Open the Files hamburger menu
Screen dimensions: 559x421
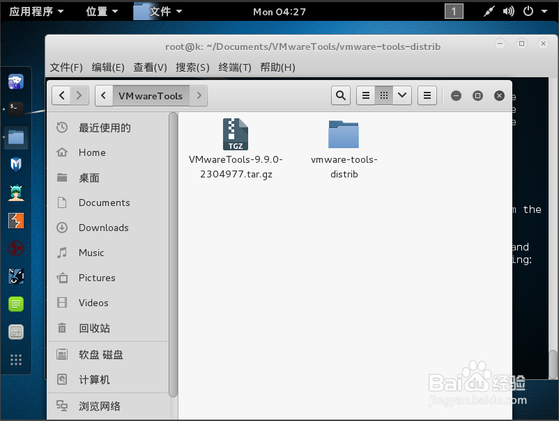(427, 95)
